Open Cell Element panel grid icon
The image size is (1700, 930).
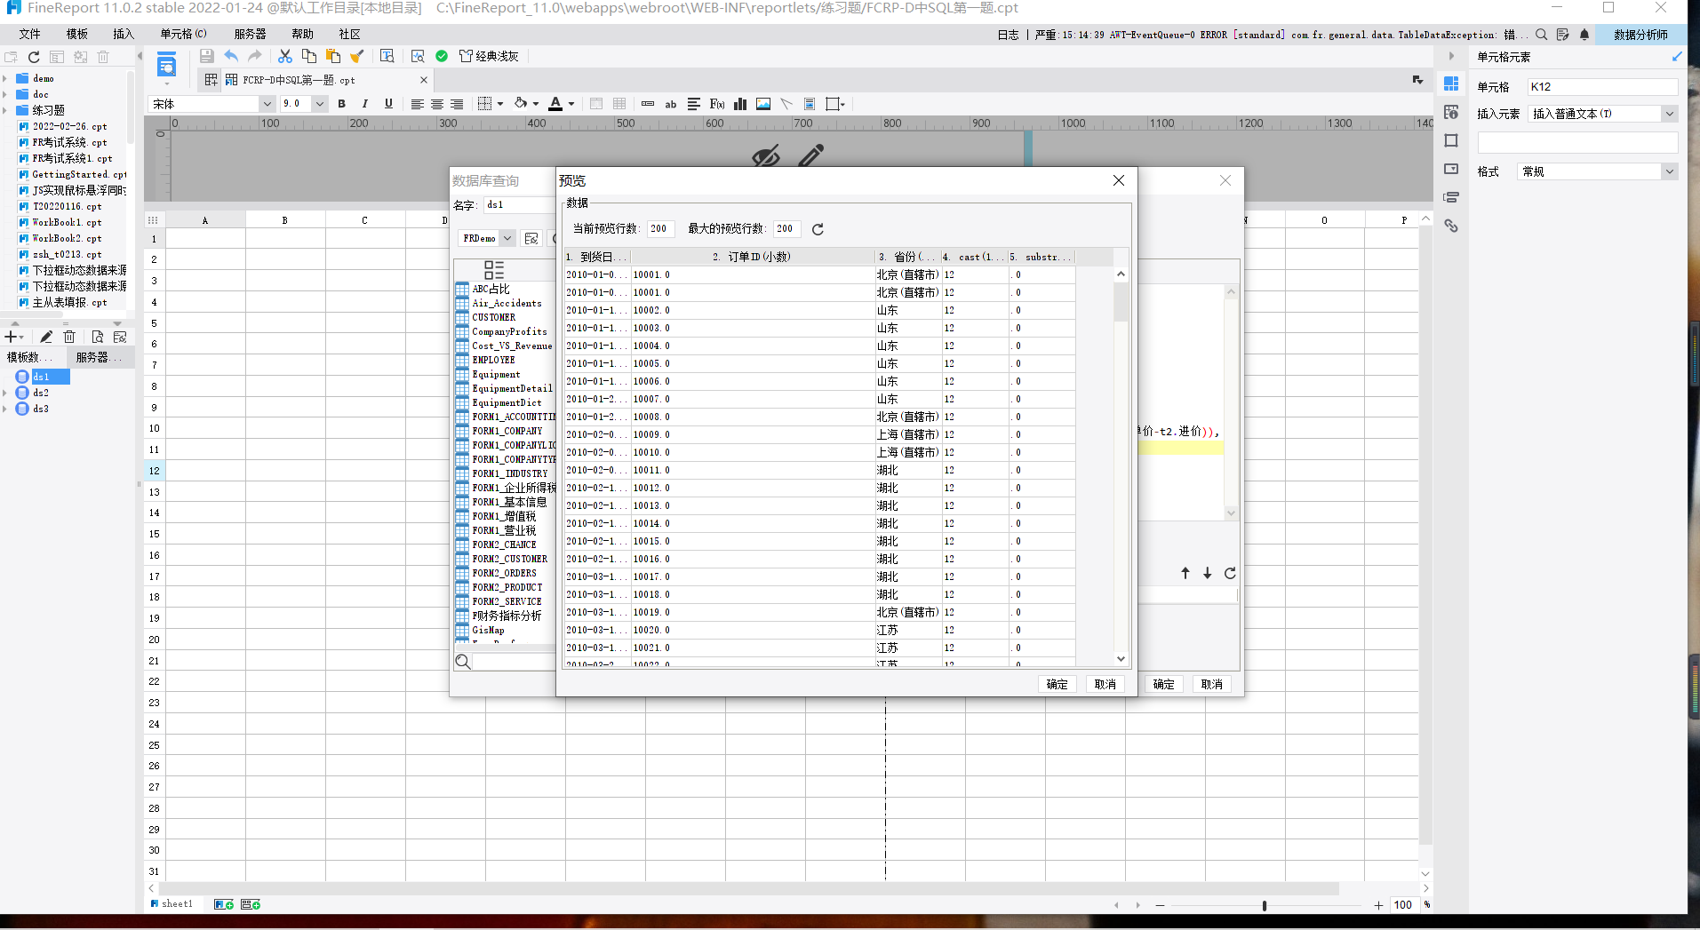coord(1451,83)
